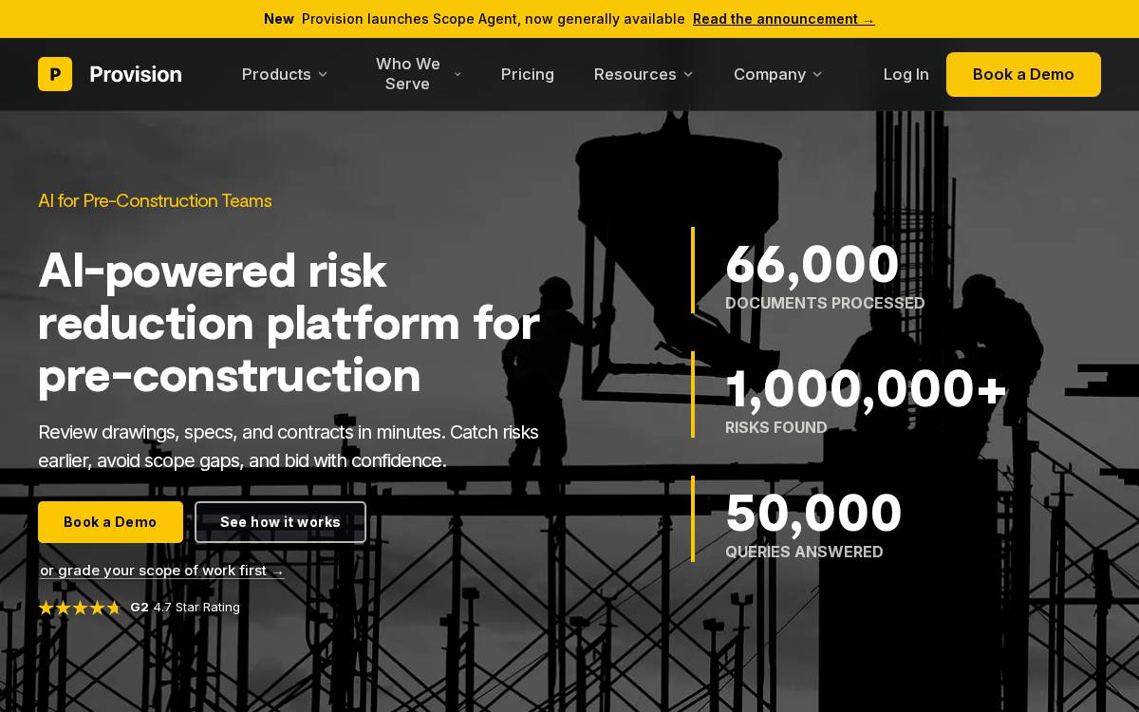Click the Read the announcement link
Viewport: 1139px width, 712px height.
tap(784, 19)
